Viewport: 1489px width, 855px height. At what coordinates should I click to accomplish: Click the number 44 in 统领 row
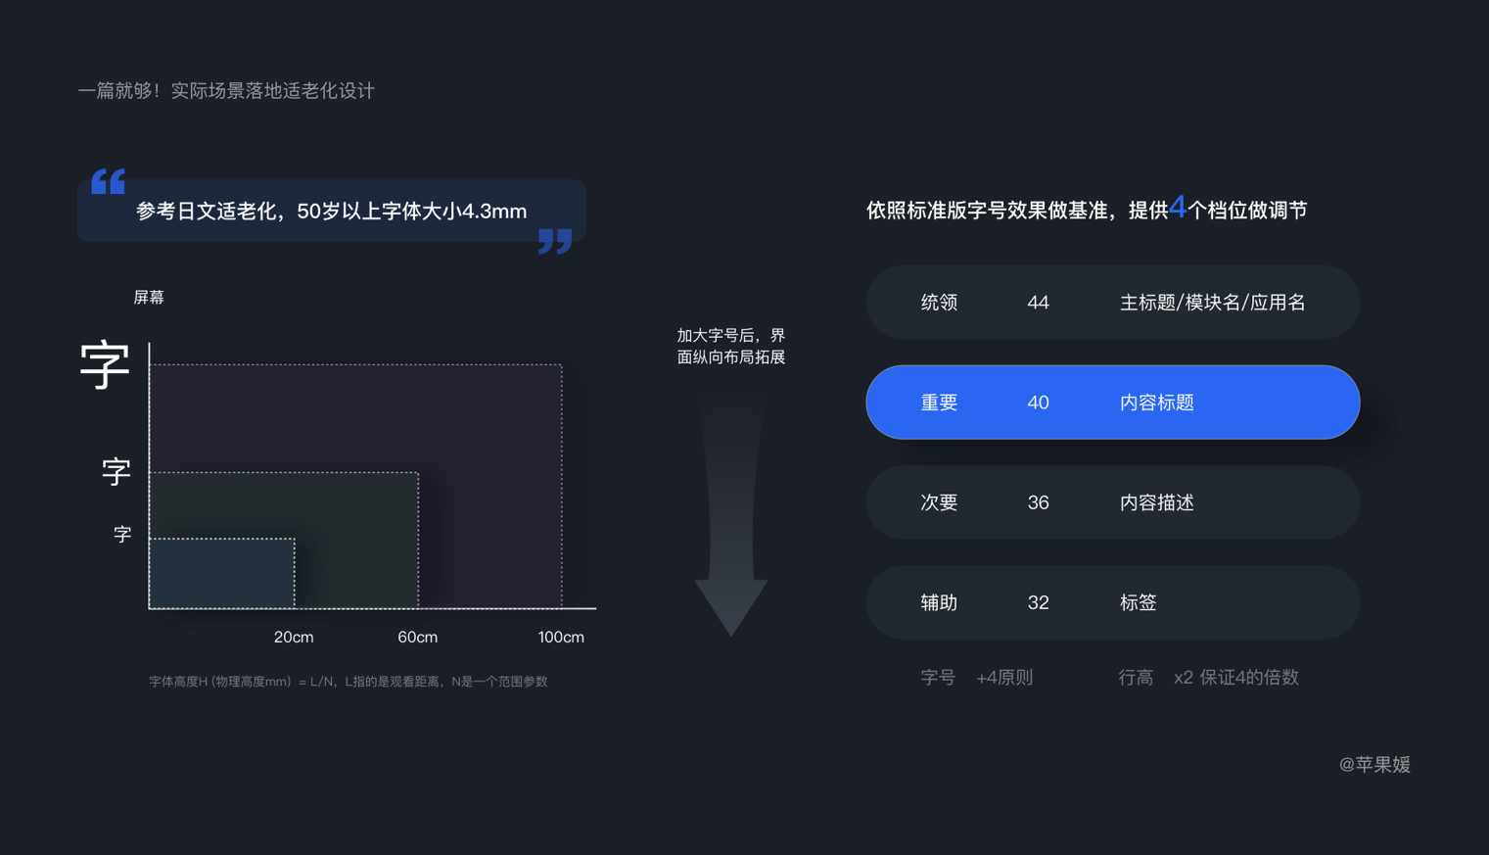pos(1039,303)
